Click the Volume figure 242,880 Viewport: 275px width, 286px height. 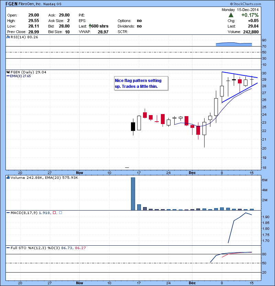pos(251,32)
